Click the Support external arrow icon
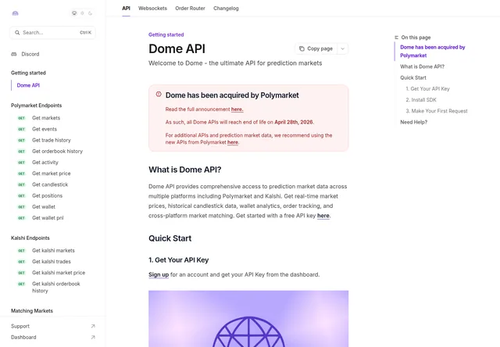Viewport: 500px width, 347px height. [93, 326]
